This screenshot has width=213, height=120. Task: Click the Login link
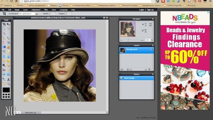click(141, 10)
